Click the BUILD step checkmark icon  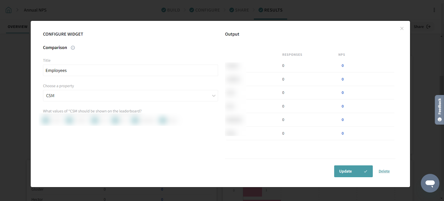click(x=163, y=10)
